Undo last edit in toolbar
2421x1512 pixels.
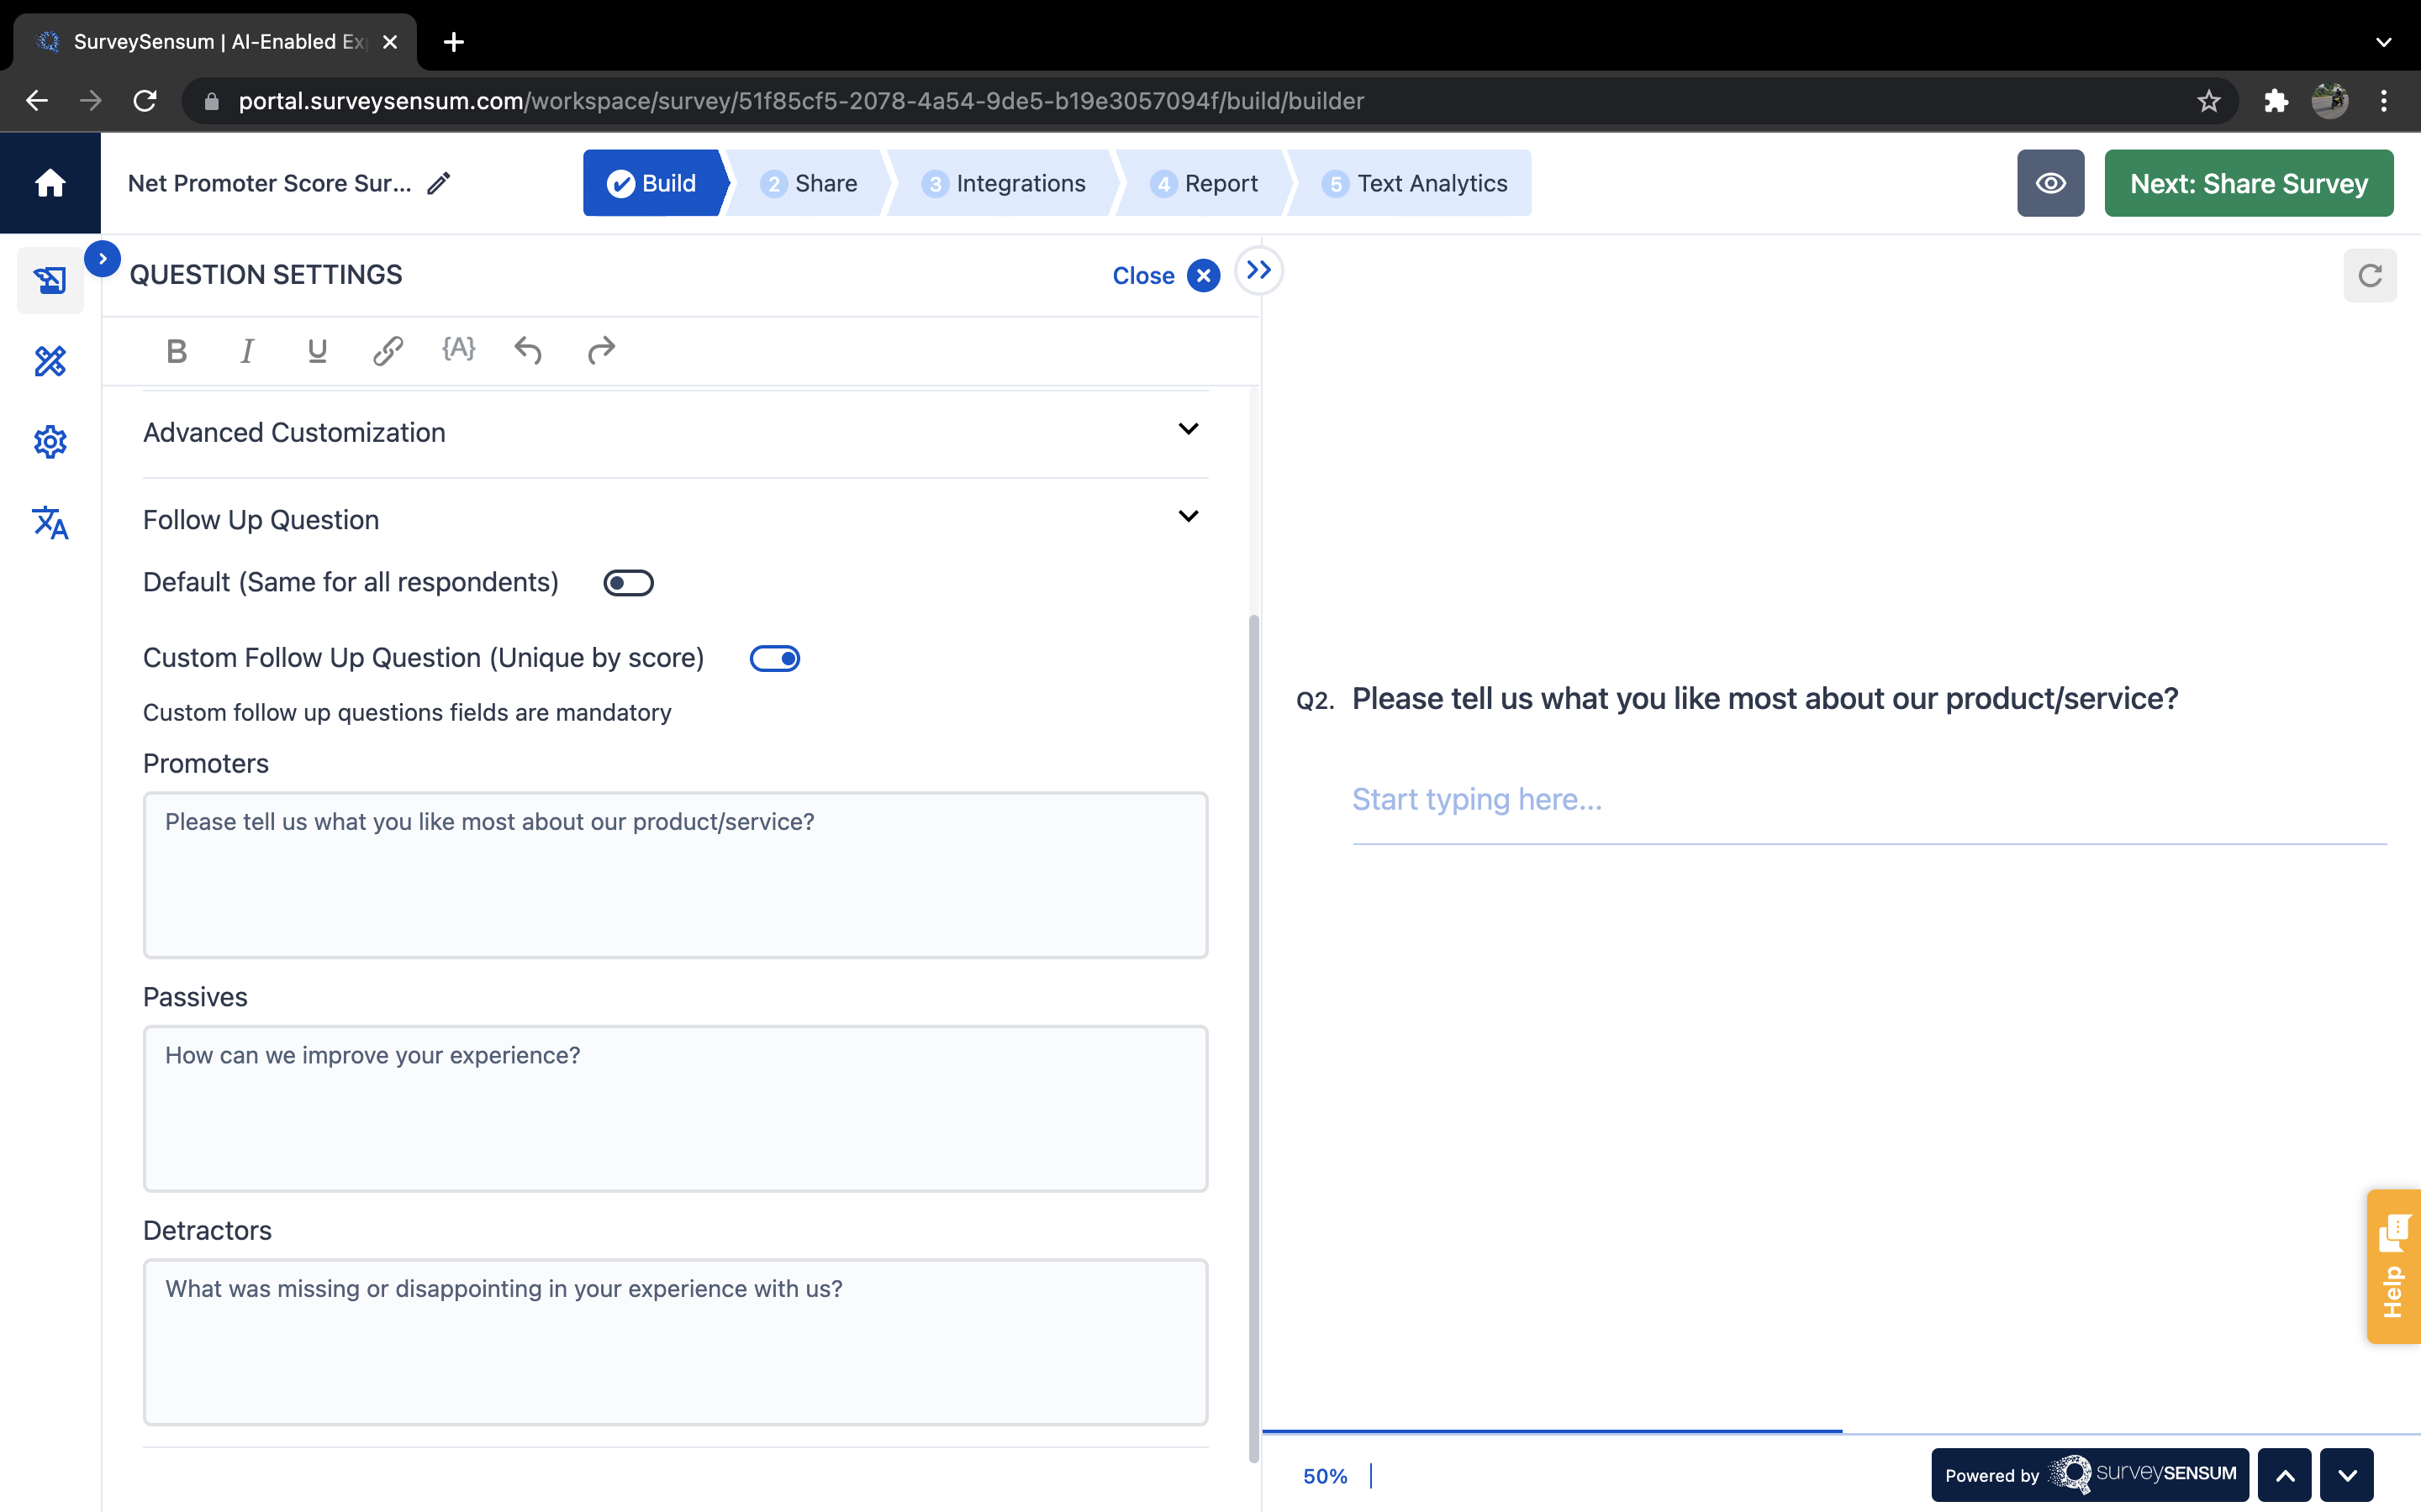pos(528,351)
